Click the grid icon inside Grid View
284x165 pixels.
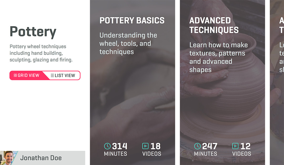tap(16, 75)
